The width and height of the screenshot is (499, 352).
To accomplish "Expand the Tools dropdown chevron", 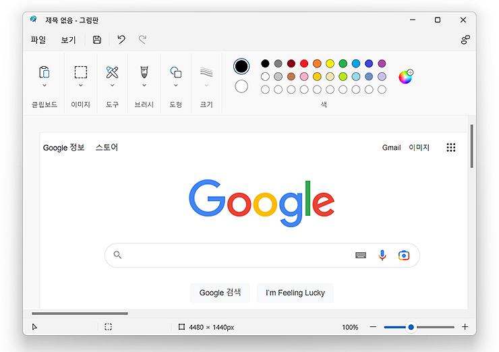I will click(x=112, y=85).
